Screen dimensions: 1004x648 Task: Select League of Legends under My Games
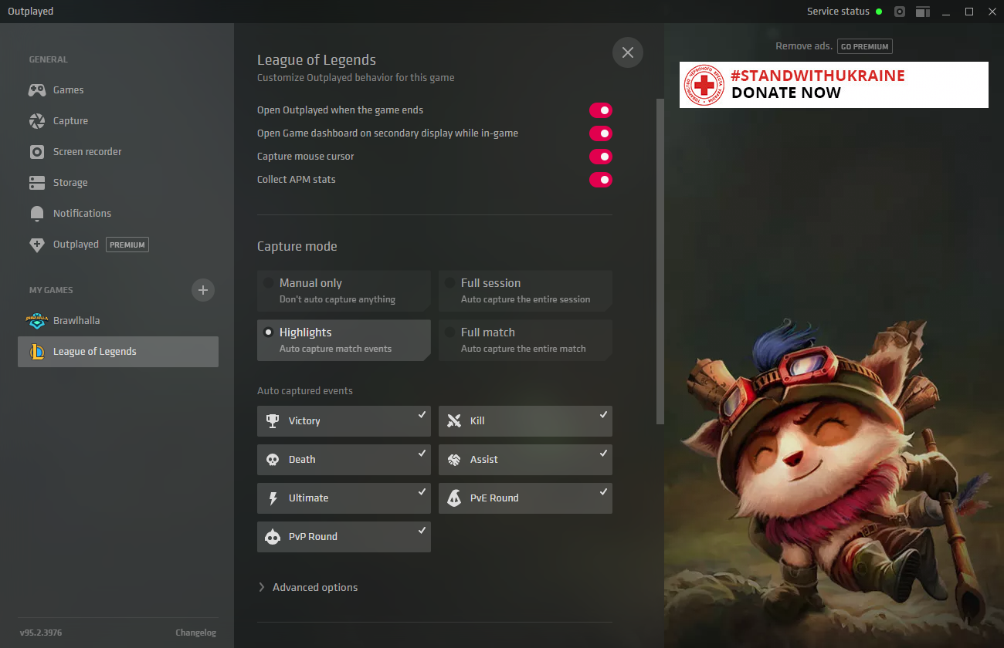click(x=118, y=352)
